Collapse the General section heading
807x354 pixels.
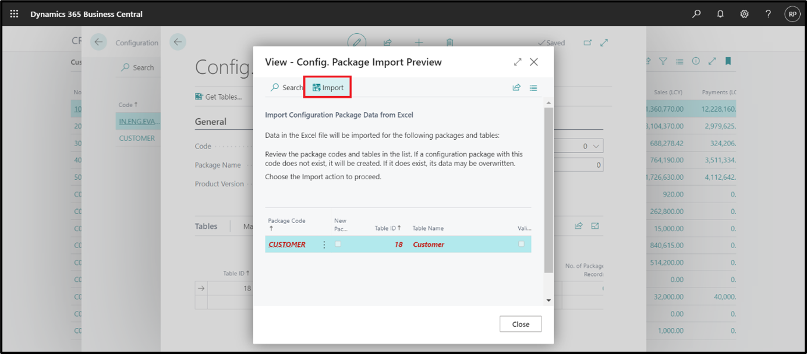coord(211,122)
